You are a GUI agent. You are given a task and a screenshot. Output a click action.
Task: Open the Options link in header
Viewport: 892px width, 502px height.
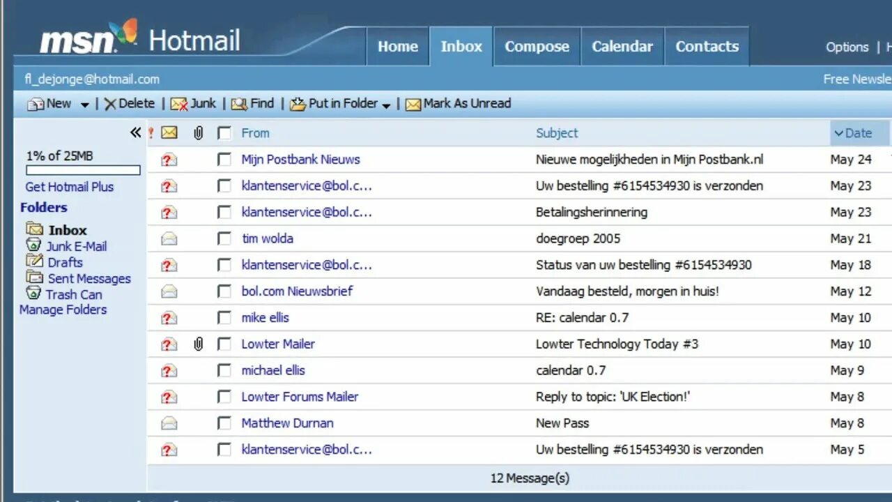coord(847,47)
